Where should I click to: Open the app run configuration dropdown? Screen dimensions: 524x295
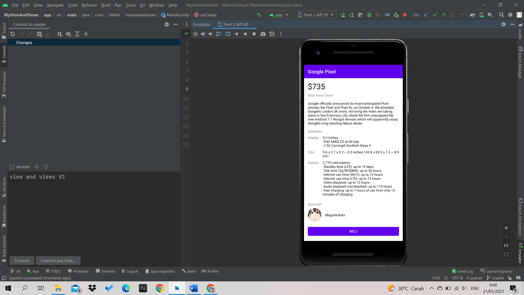tap(278, 15)
